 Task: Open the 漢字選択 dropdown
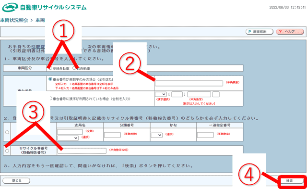click(x=161, y=94)
